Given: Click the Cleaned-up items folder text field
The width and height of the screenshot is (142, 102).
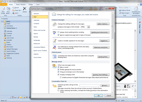Looking at the screenshot, I should pos(89,85).
